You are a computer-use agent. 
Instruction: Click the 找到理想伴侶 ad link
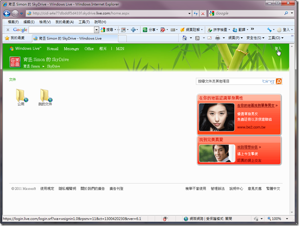247,147
